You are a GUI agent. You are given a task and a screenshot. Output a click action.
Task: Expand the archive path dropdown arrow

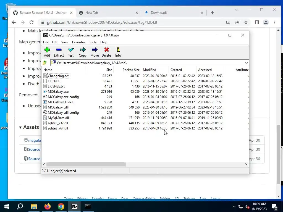click(246, 63)
